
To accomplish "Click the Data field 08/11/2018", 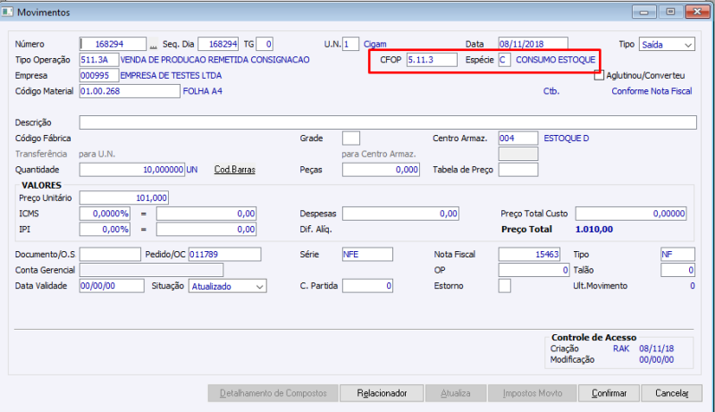I will (x=533, y=44).
